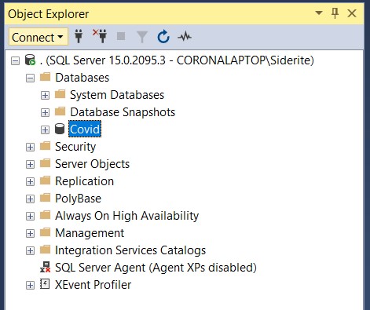
Task: Click the Stop square icon in toolbar
Action: click(x=121, y=36)
